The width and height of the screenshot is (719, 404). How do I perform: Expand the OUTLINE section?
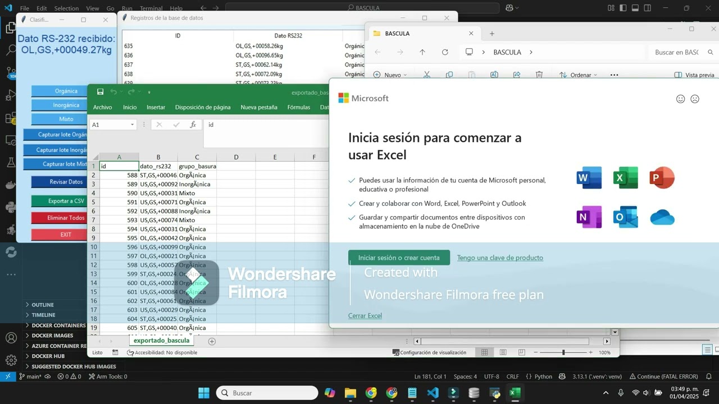tap(42, 305)
